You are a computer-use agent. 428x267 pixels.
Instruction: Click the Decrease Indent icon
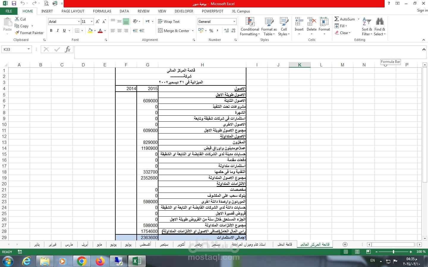point(135,31)
